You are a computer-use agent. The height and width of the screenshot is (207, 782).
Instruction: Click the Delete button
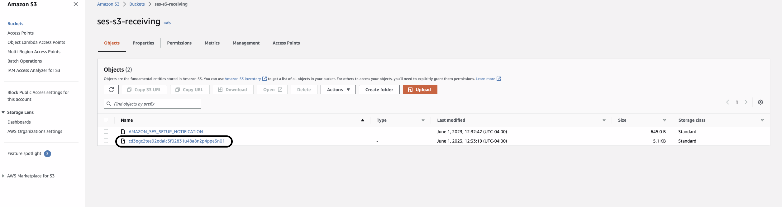coord(304,90)
